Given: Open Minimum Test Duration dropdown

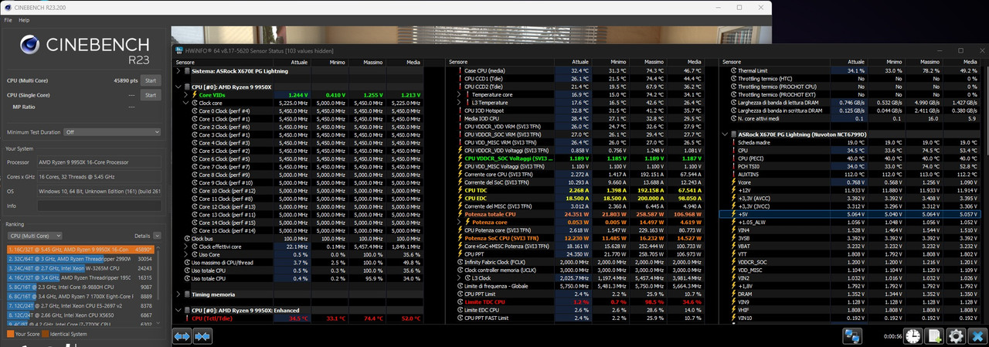Looking at the screenshot, I should point(112,132).
